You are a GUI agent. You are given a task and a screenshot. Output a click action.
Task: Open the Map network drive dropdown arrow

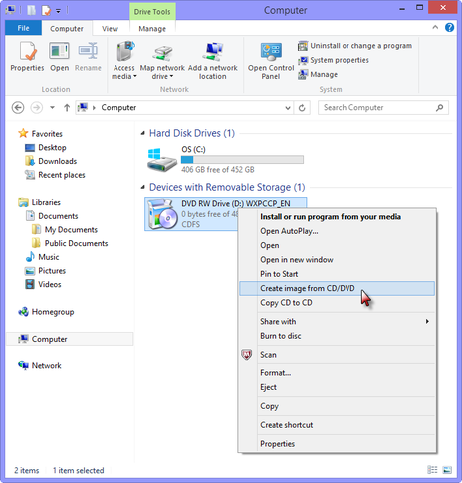click(171, 76)
